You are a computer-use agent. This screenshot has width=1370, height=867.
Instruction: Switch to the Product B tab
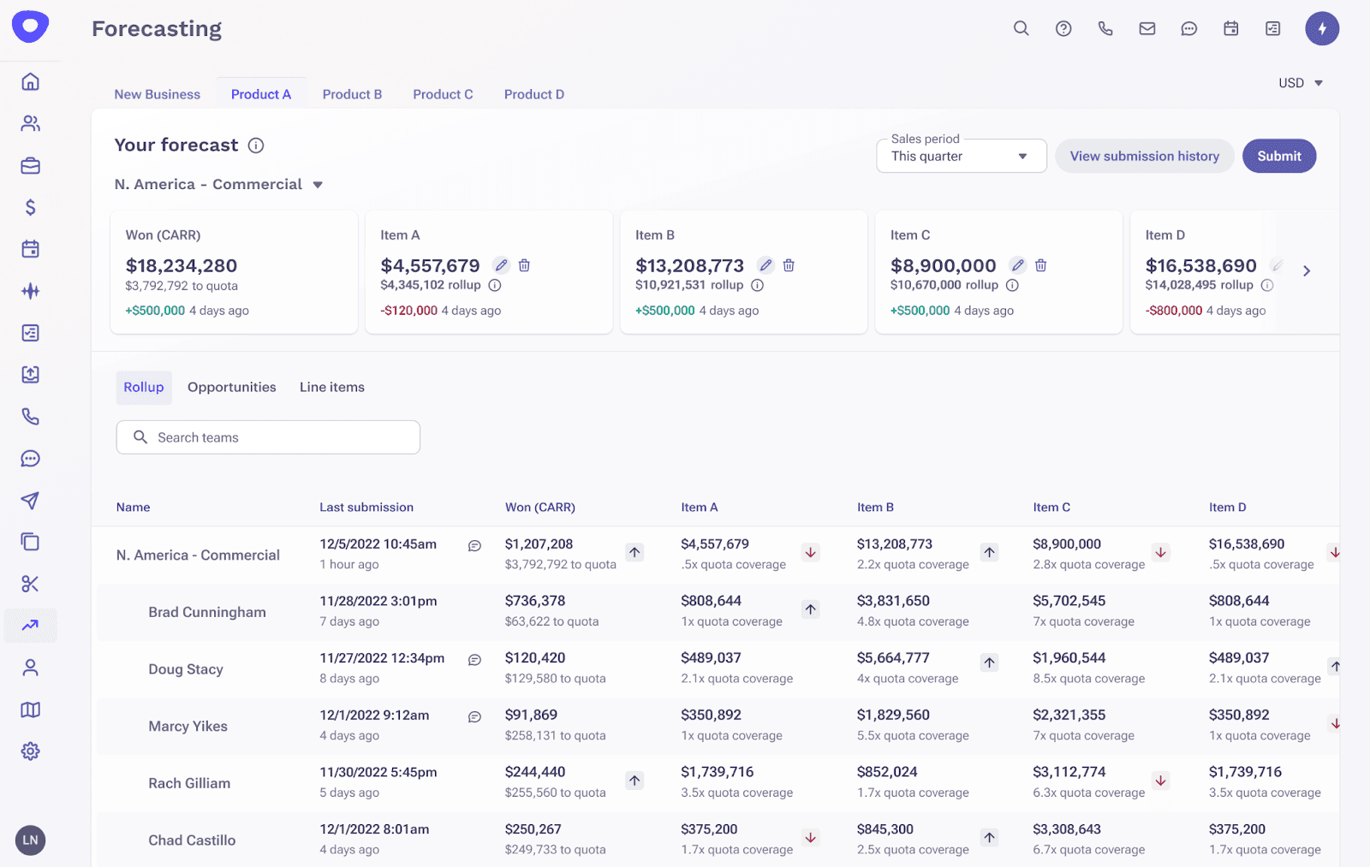coord(352,94)
